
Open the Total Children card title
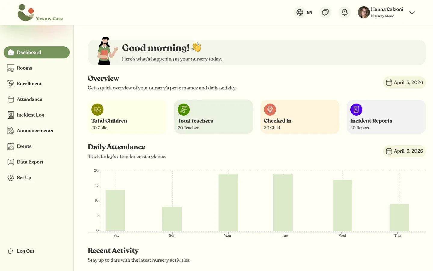[109, 121]
